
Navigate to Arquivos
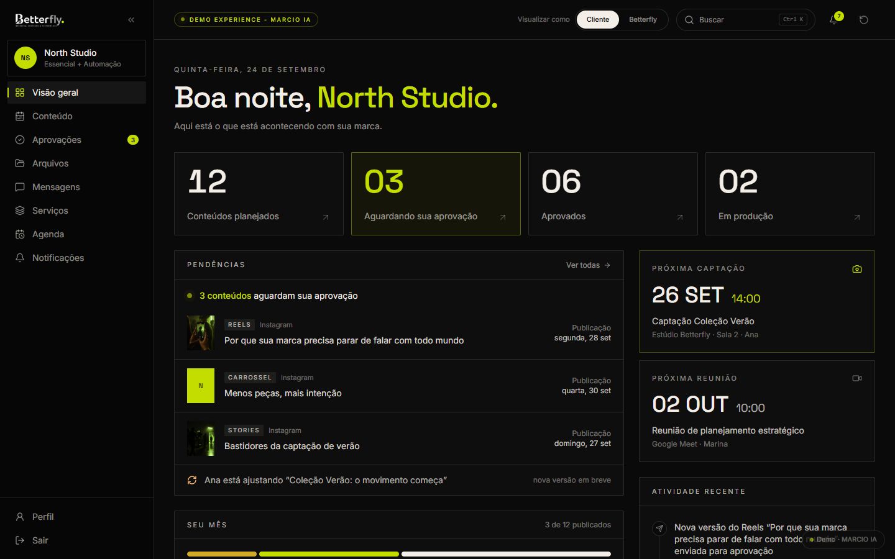pos(76,163)
